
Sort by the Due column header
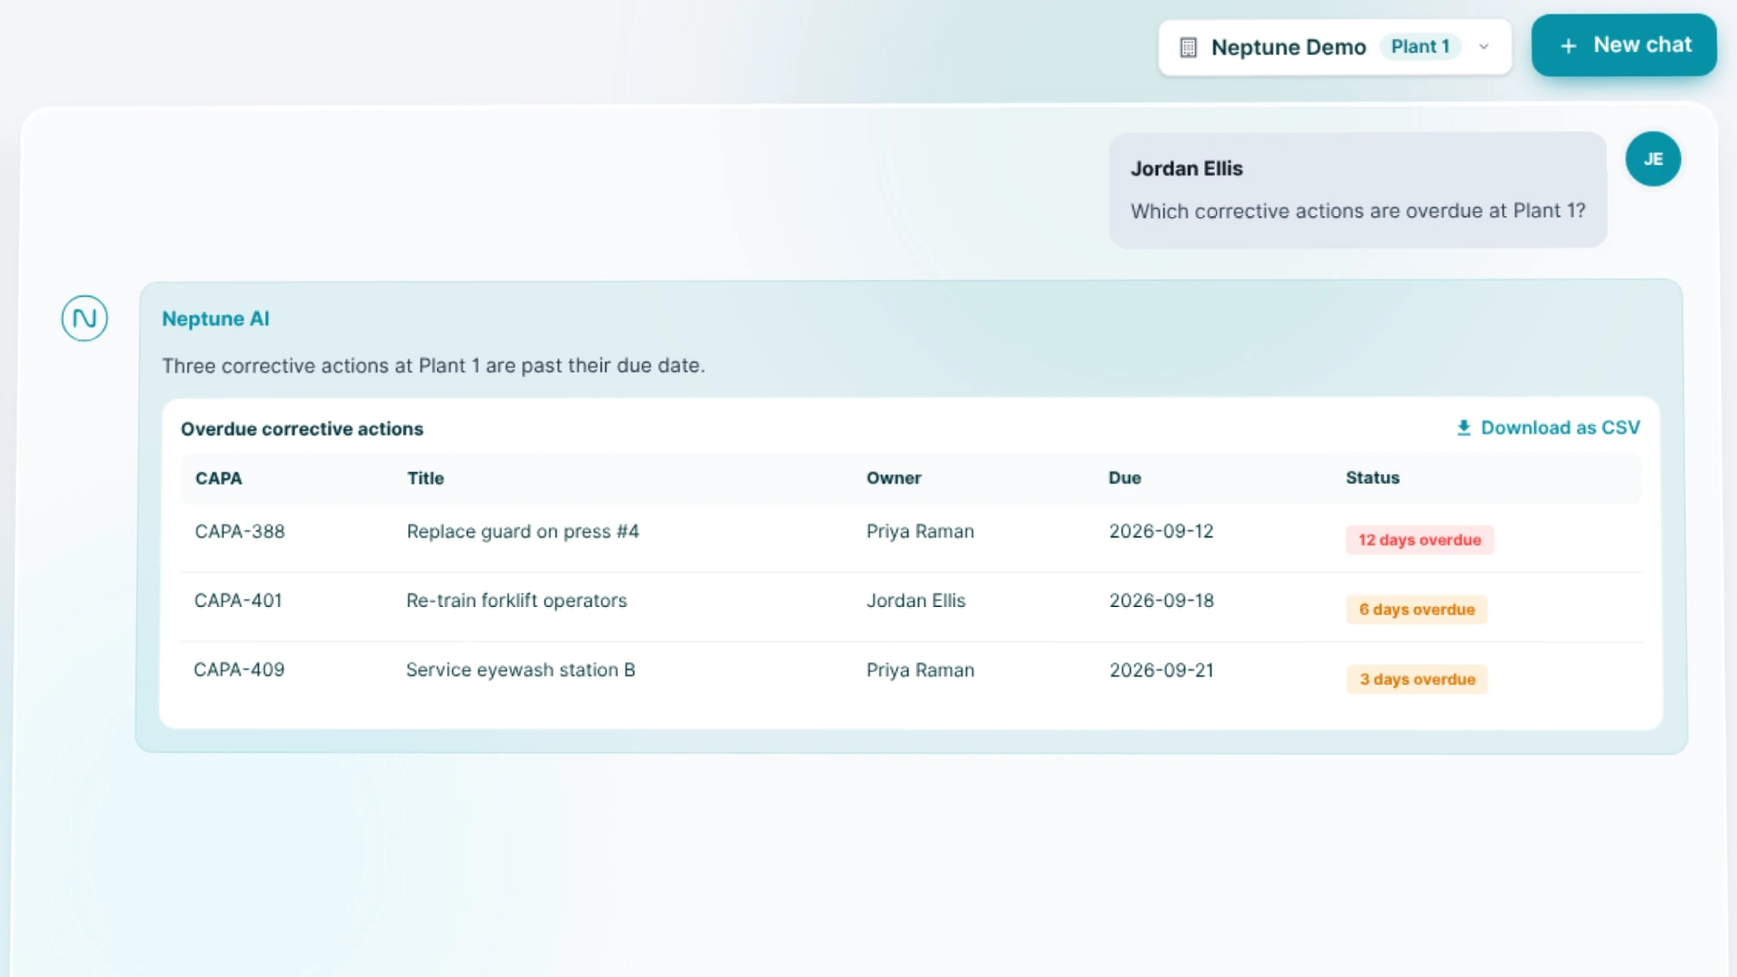click(x=1125, y=478)
